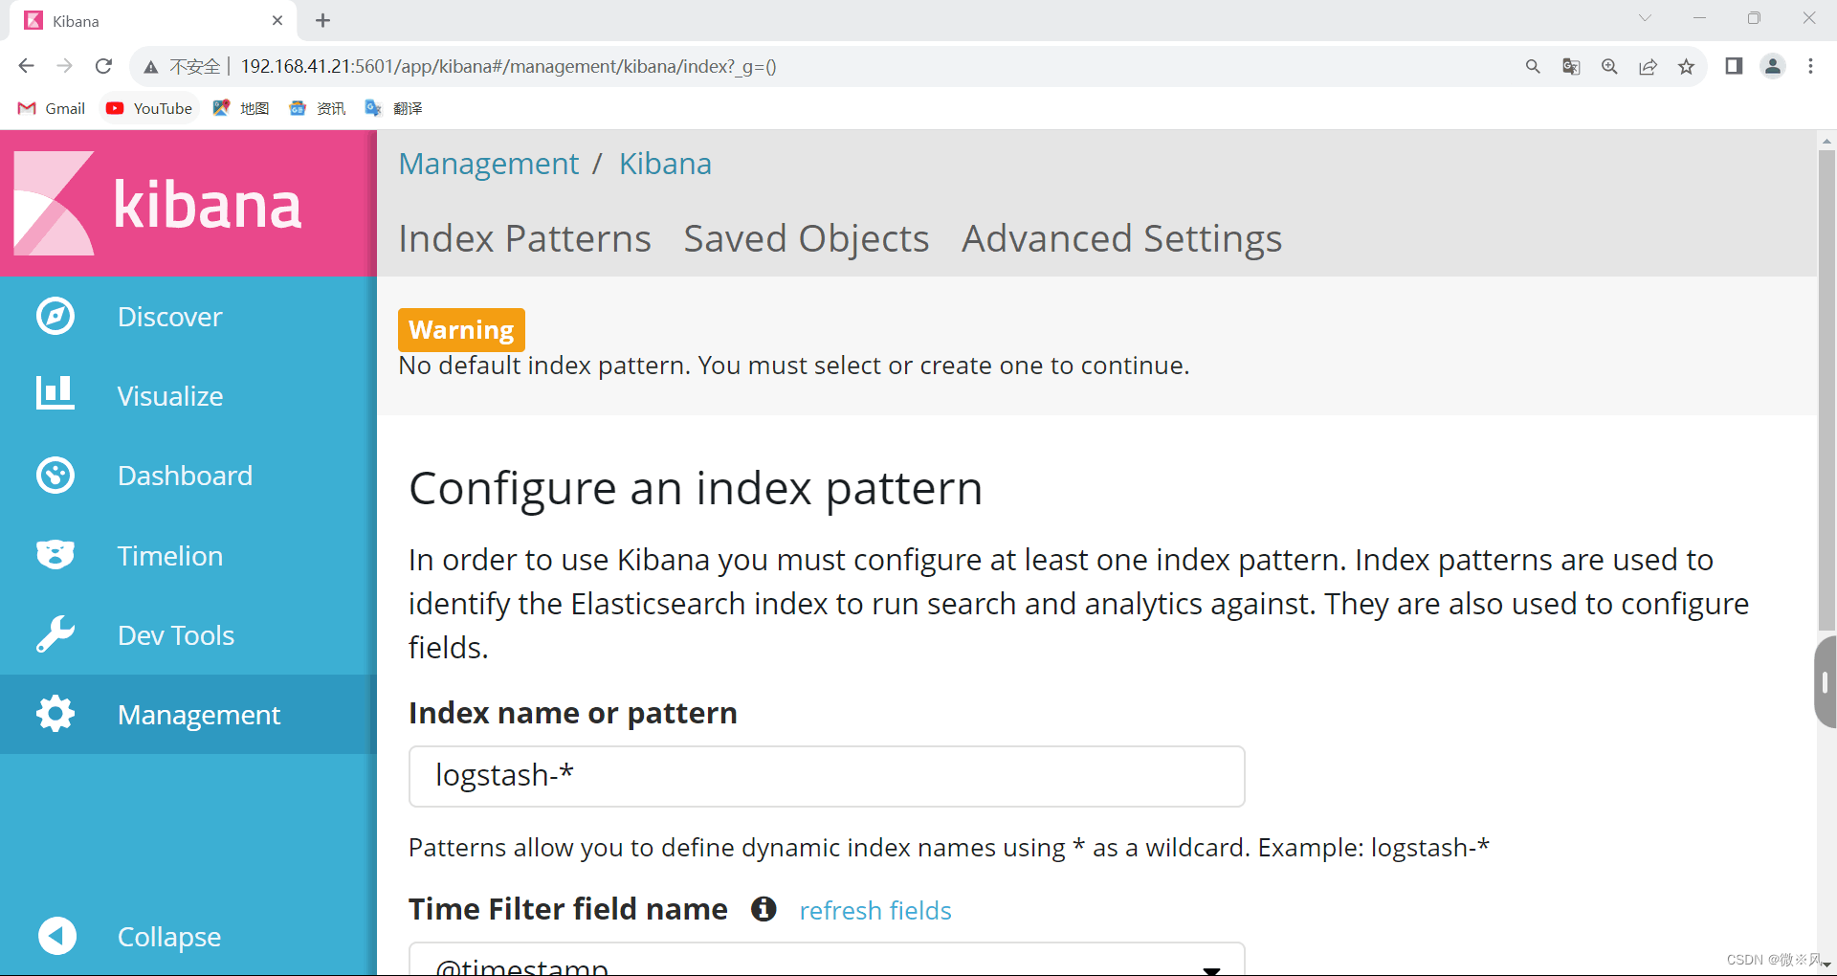This screenshot has width=1837, height=976.
Task: Switch to the Saved Objects tab
Action: [806, 239]
